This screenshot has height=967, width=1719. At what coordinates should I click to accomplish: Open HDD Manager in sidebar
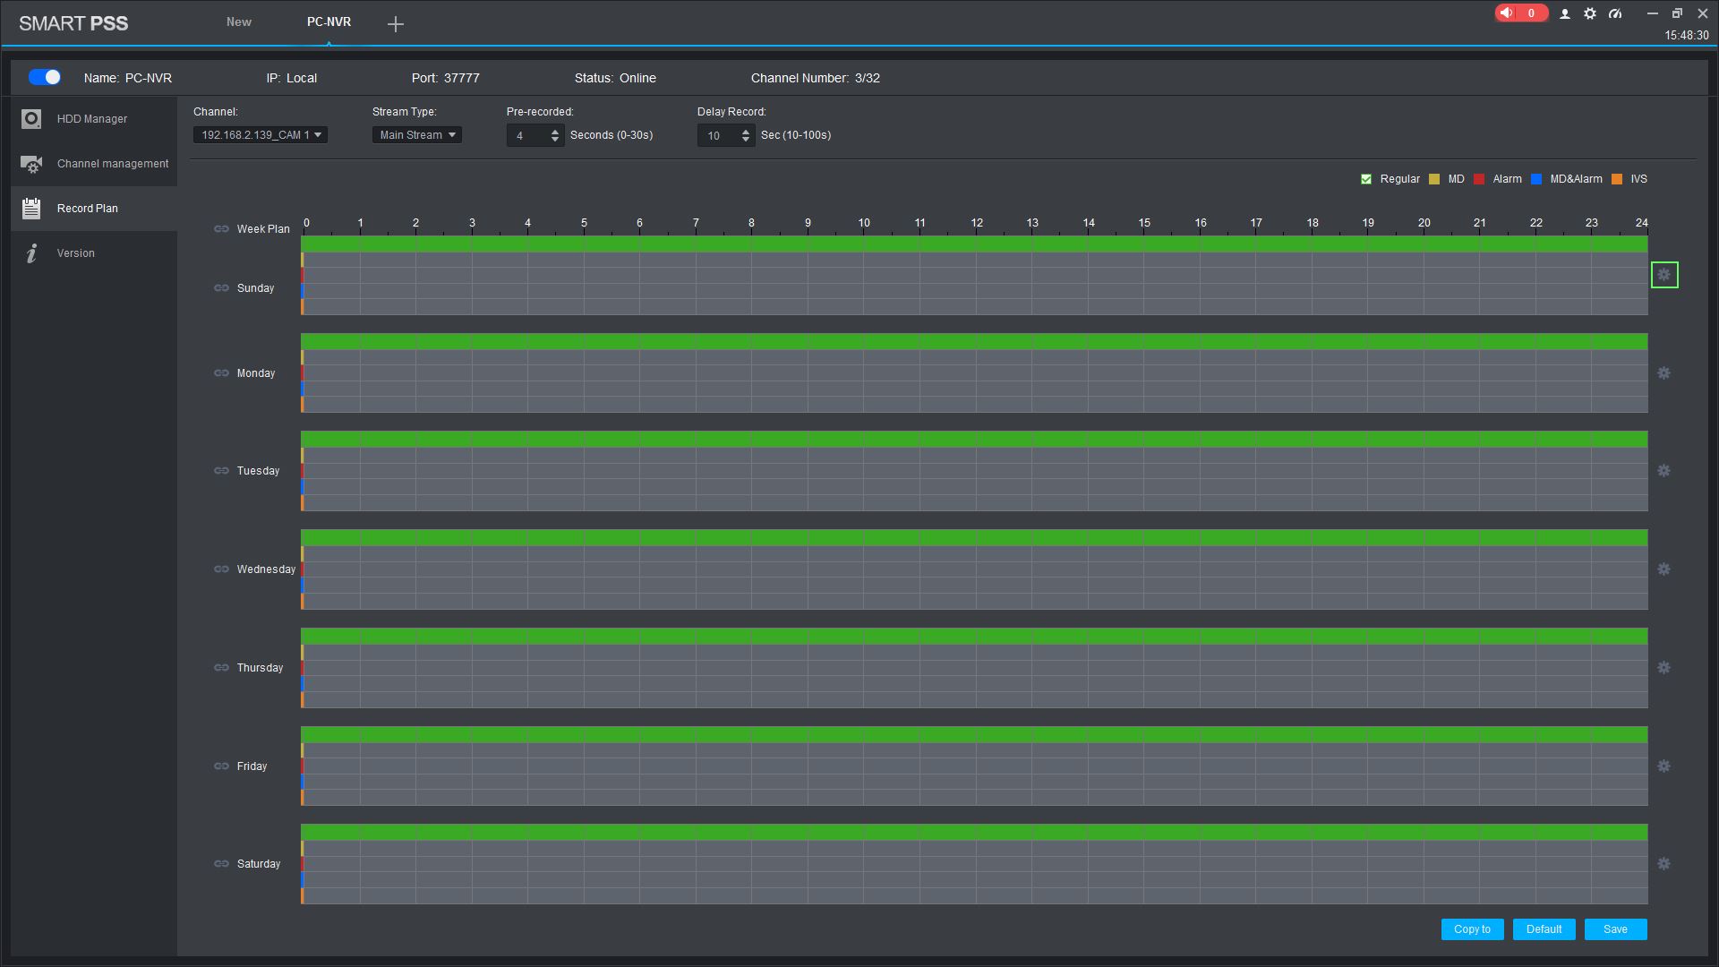point(91,119)
